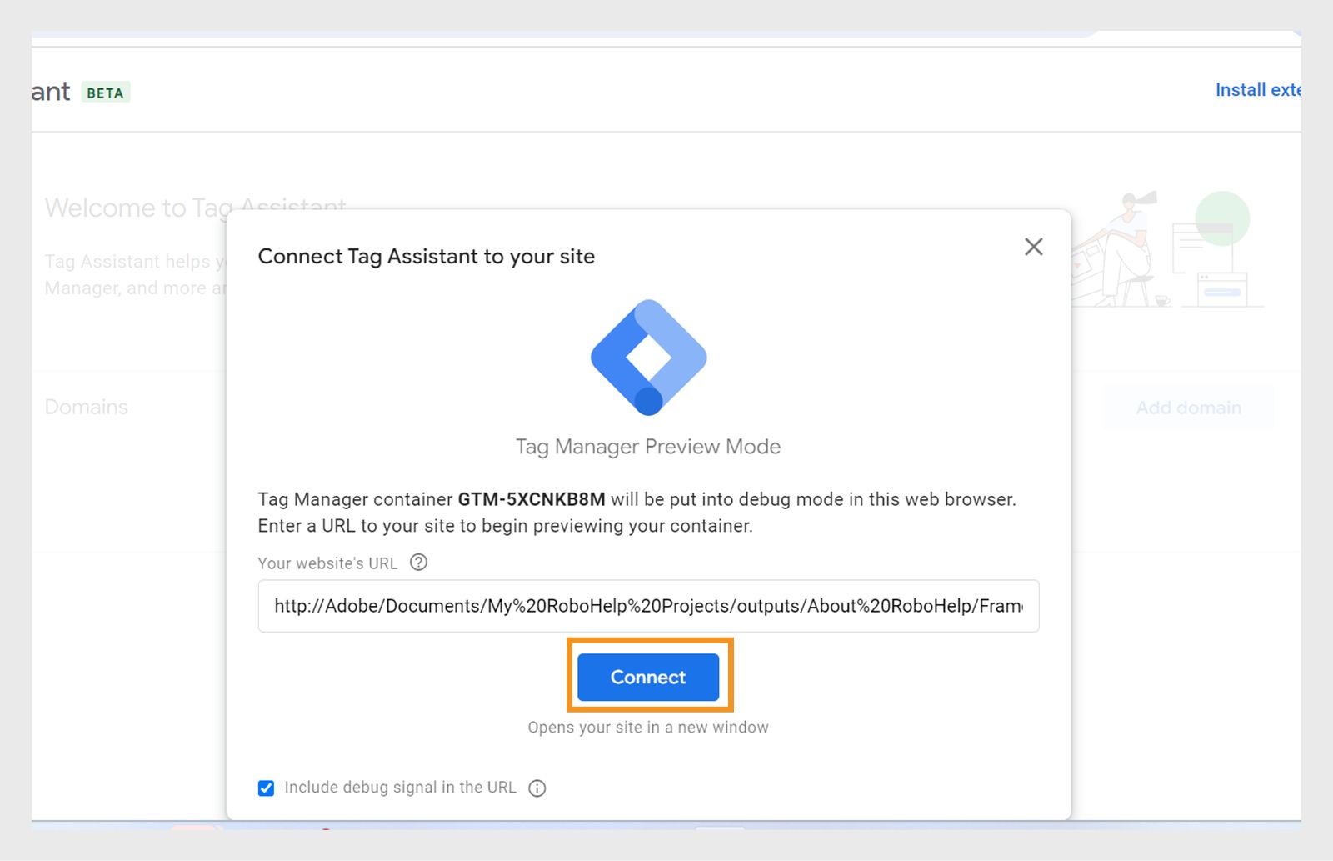The width and height of the screenshot is (1333, 861).
Task: Click the Your website's URL label
Action: point(327,563)
